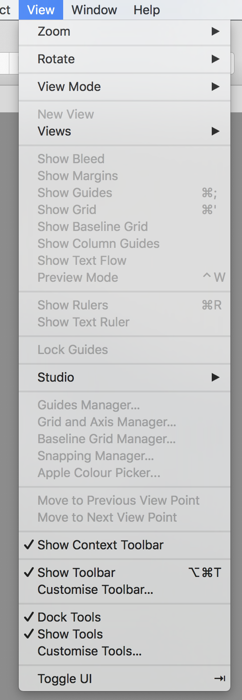
Task: Close the highlighted View menu
Action: coord(41,10)
